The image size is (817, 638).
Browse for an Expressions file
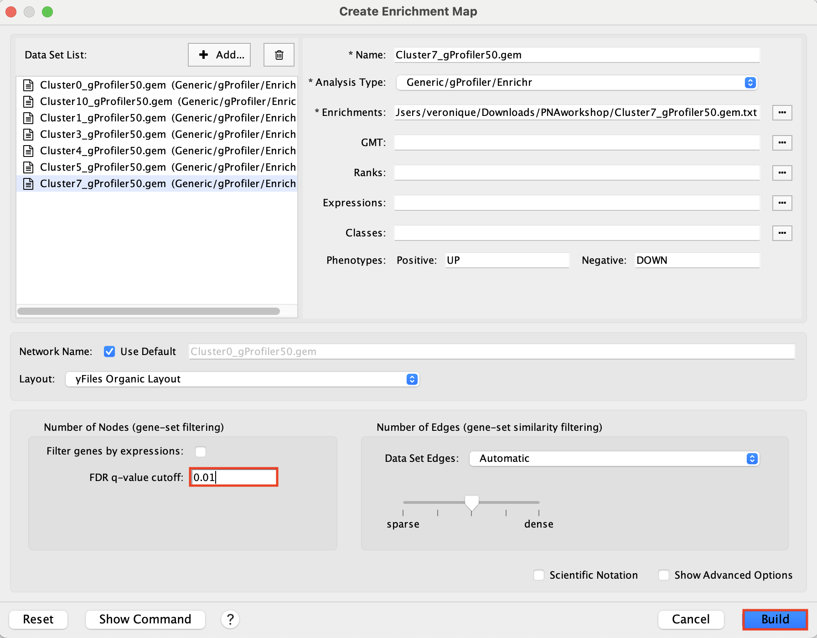point(782,203)
